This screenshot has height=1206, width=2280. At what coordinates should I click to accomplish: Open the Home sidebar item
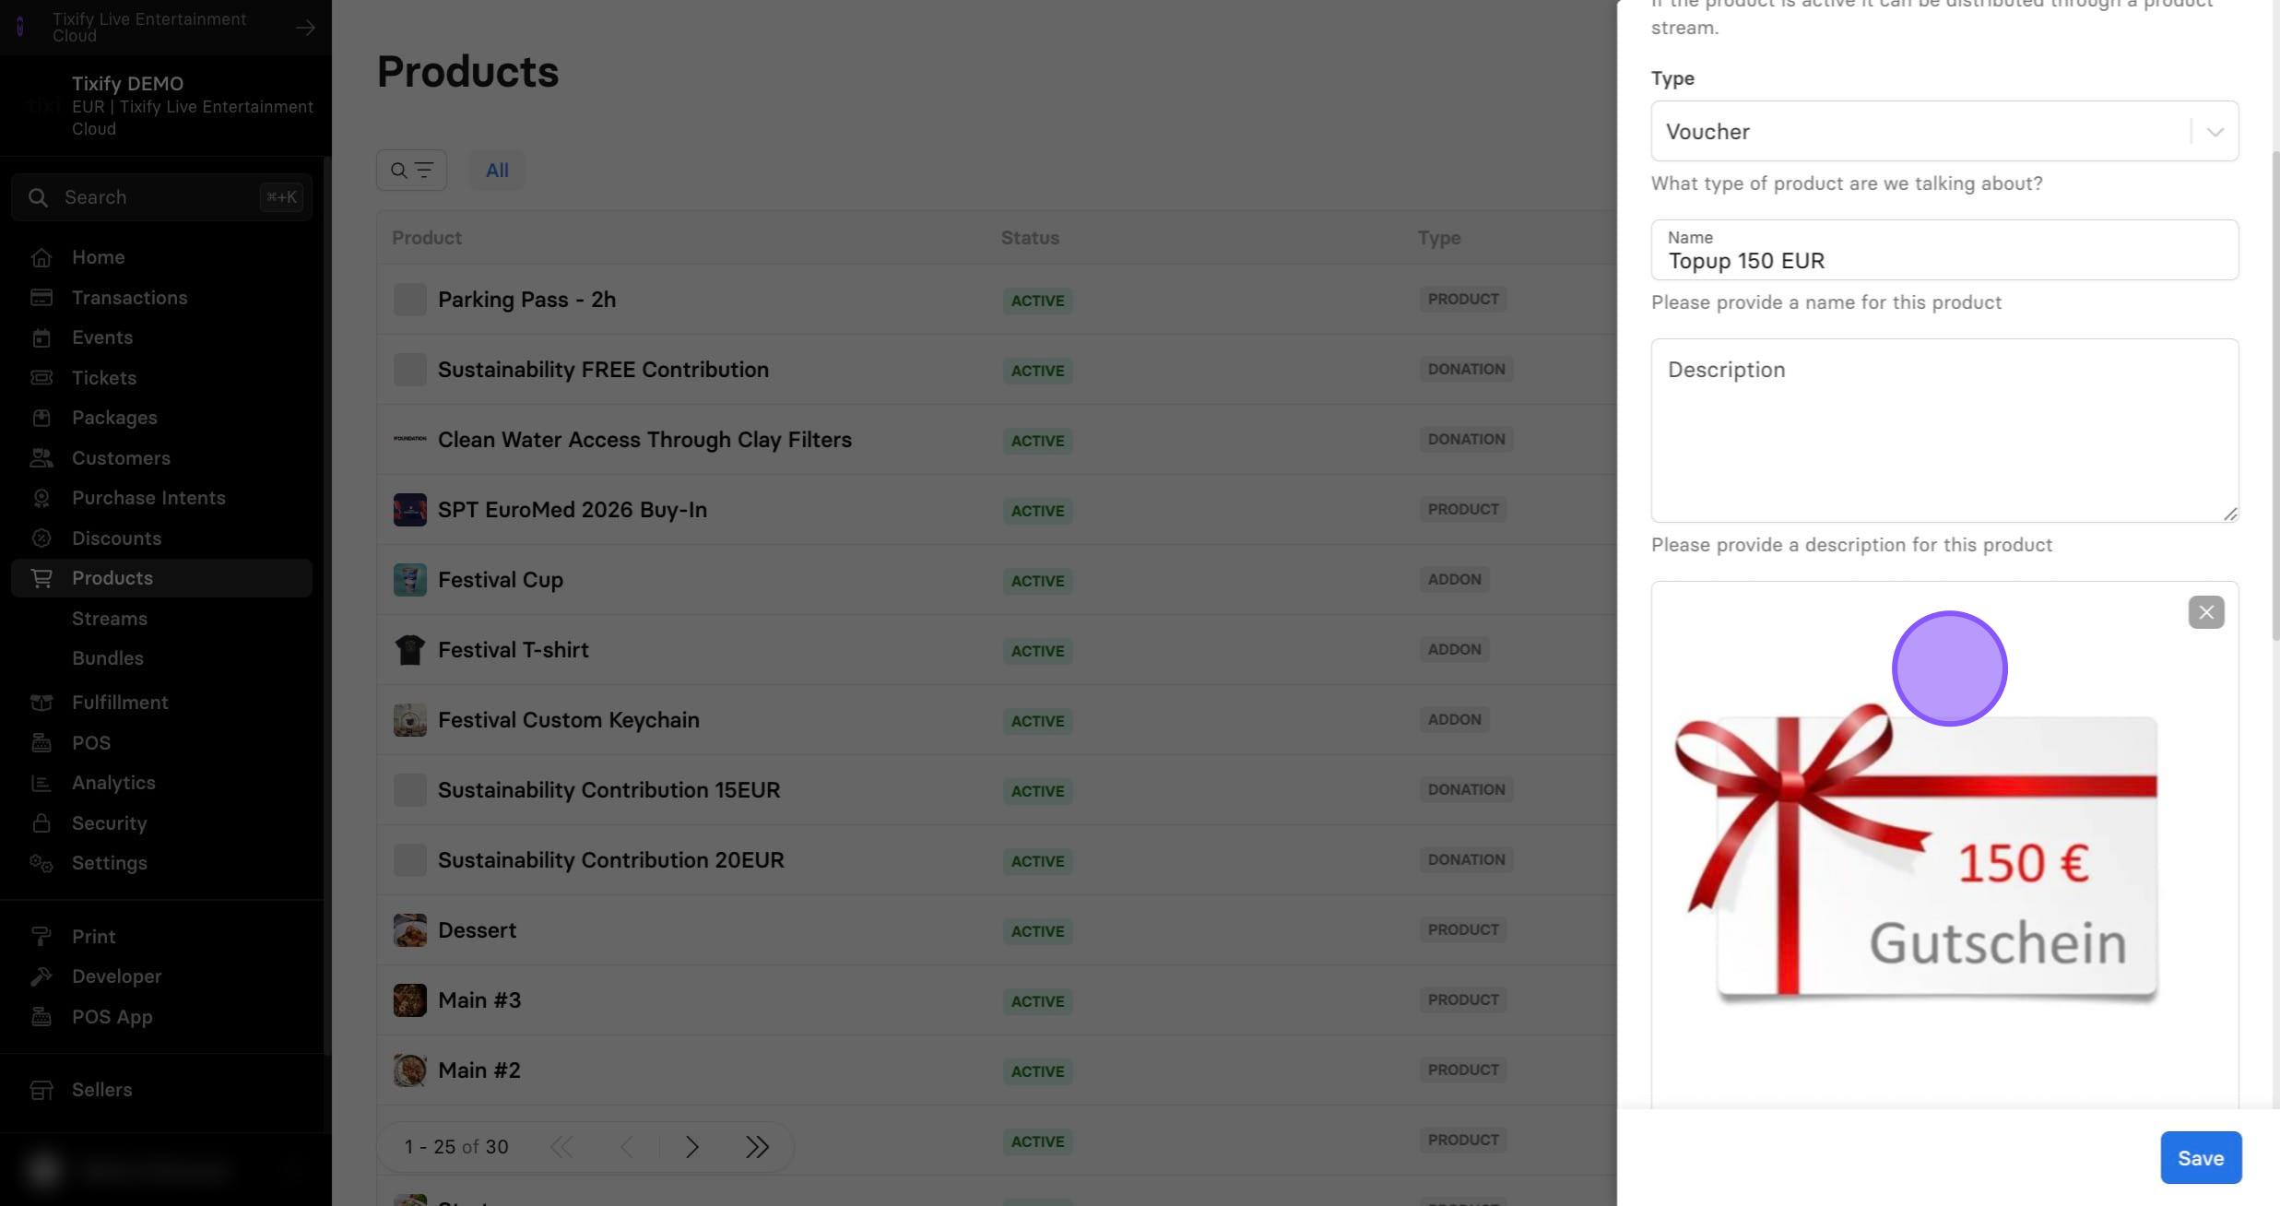point(161,257)
